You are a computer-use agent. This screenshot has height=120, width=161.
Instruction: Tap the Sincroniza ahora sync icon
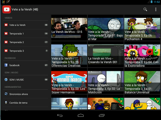click(6, 94)
